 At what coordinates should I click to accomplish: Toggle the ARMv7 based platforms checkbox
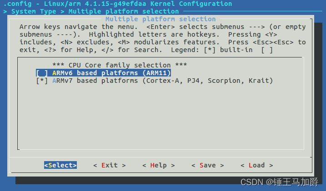[42, 81]
